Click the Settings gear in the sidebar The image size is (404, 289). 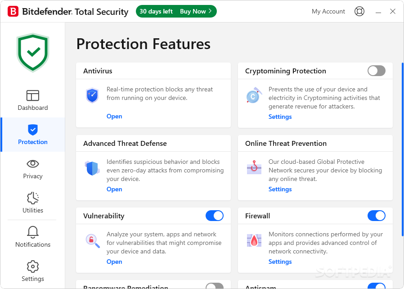32,266
